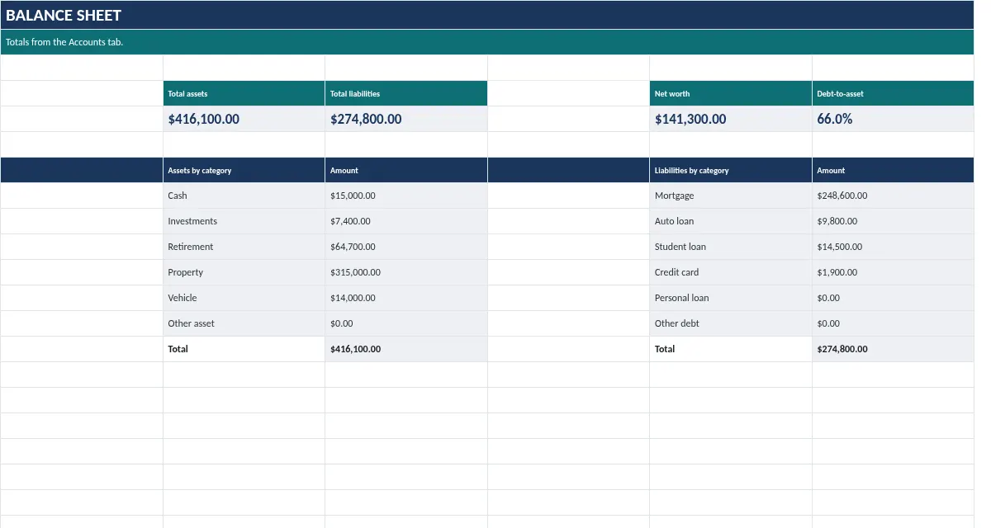Select the Retirement row label
Viewport: 991px width, 528px height.
tap(244, 247)
